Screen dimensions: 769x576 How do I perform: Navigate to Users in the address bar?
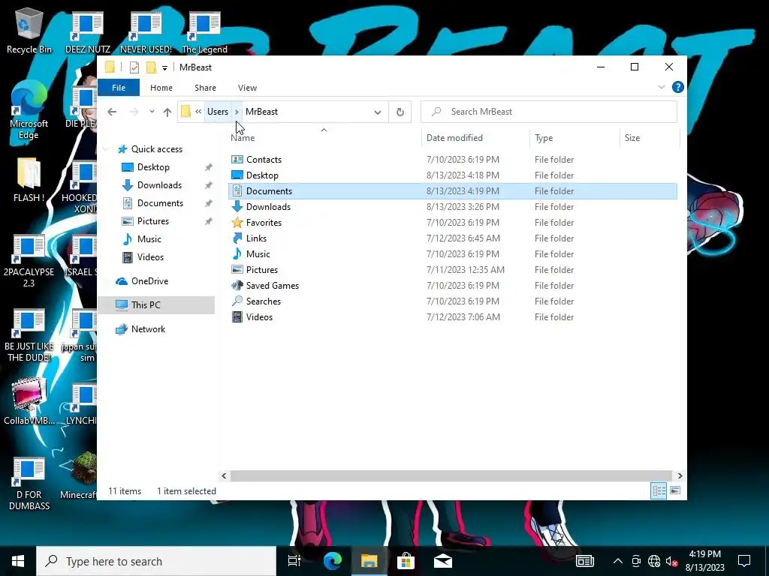point(218,112)
